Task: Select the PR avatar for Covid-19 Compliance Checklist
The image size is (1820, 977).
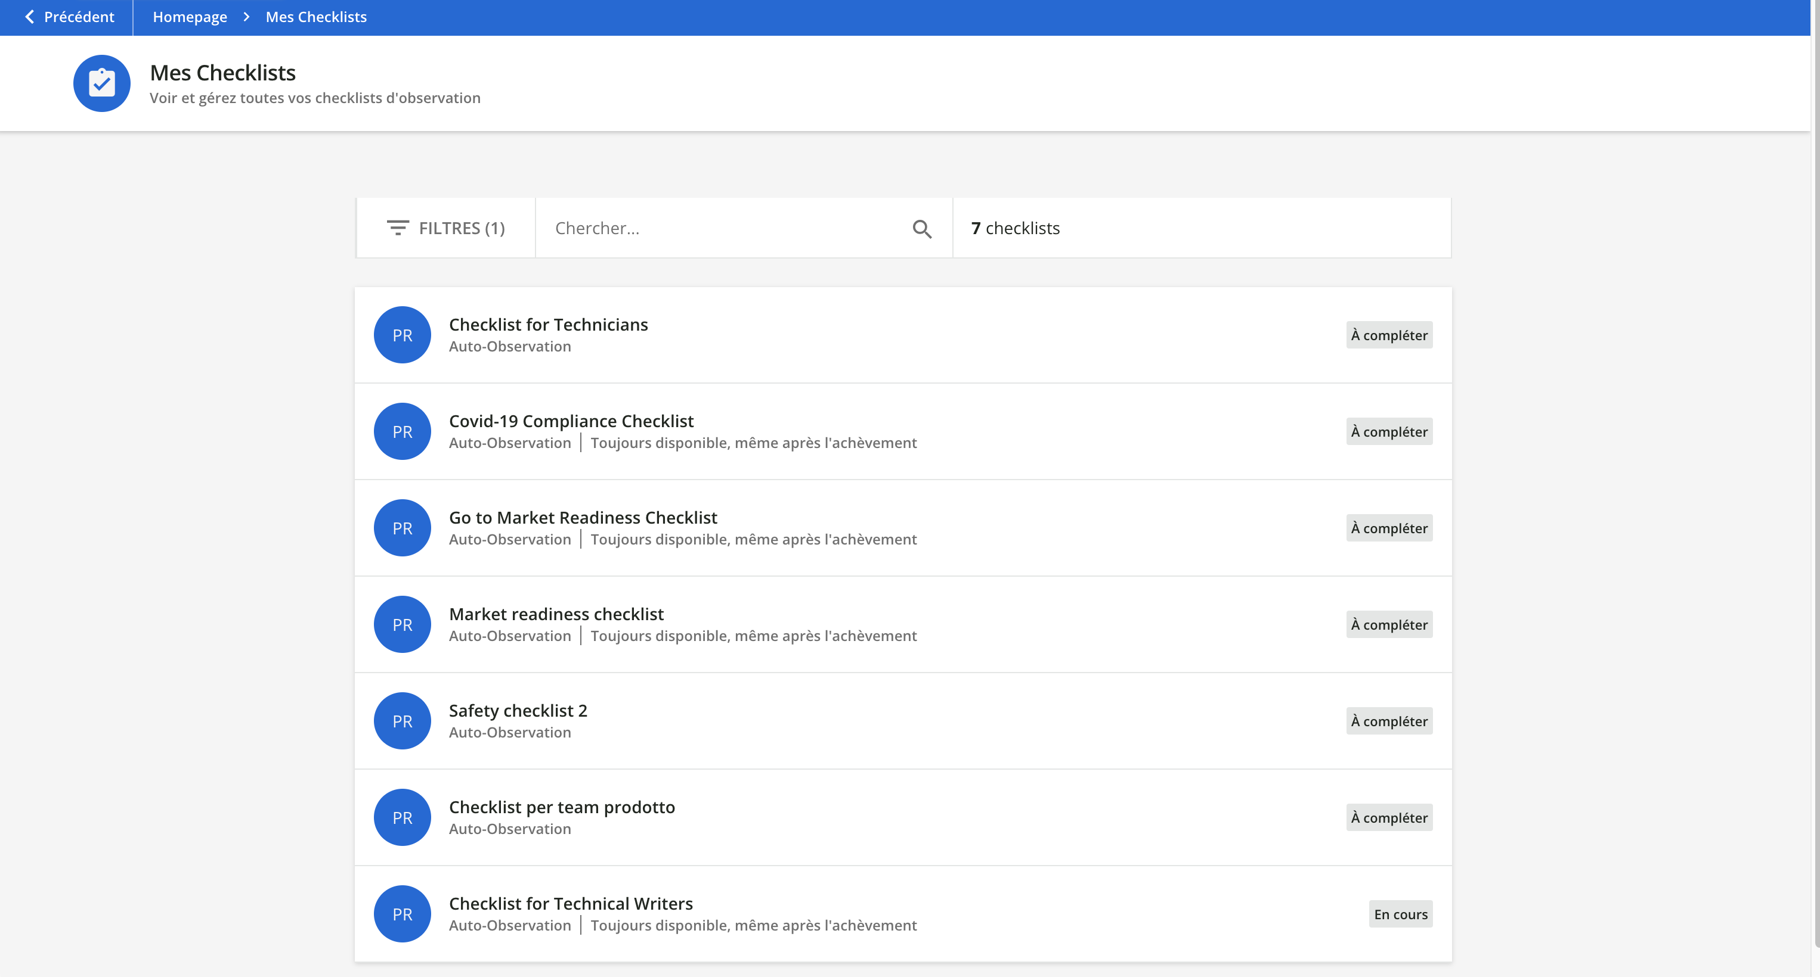Action: pyautogui.click(x=401, y=431)
